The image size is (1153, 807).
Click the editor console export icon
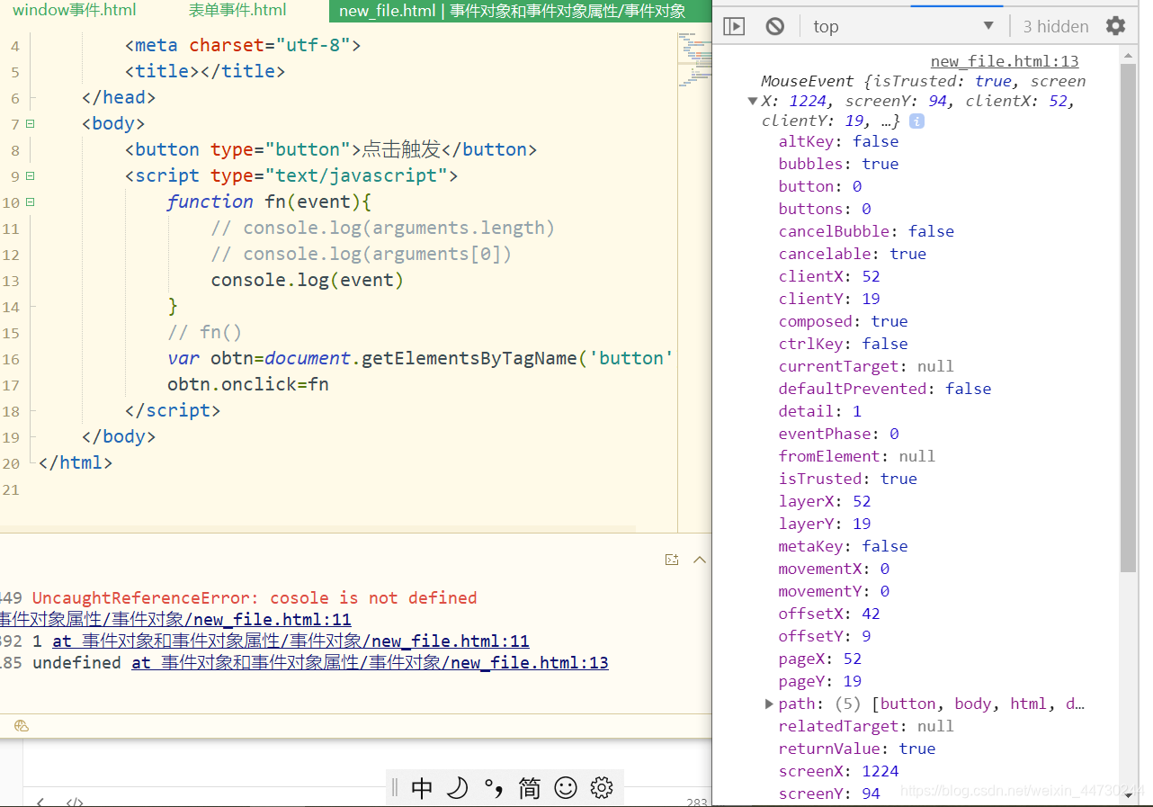coord(671,560)
